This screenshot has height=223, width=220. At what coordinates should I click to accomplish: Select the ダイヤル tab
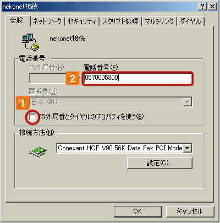pyautogui.click(x=190, y=21)
